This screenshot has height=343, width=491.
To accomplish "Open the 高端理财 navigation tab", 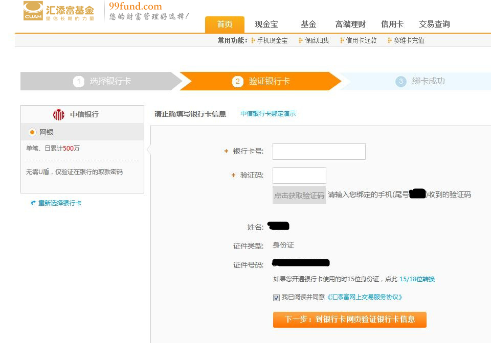I will coord(350,24).
